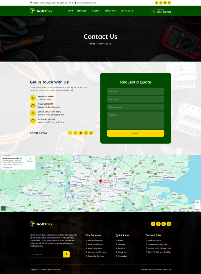Click map Keyboard shortcuts link

coord(166,211)
